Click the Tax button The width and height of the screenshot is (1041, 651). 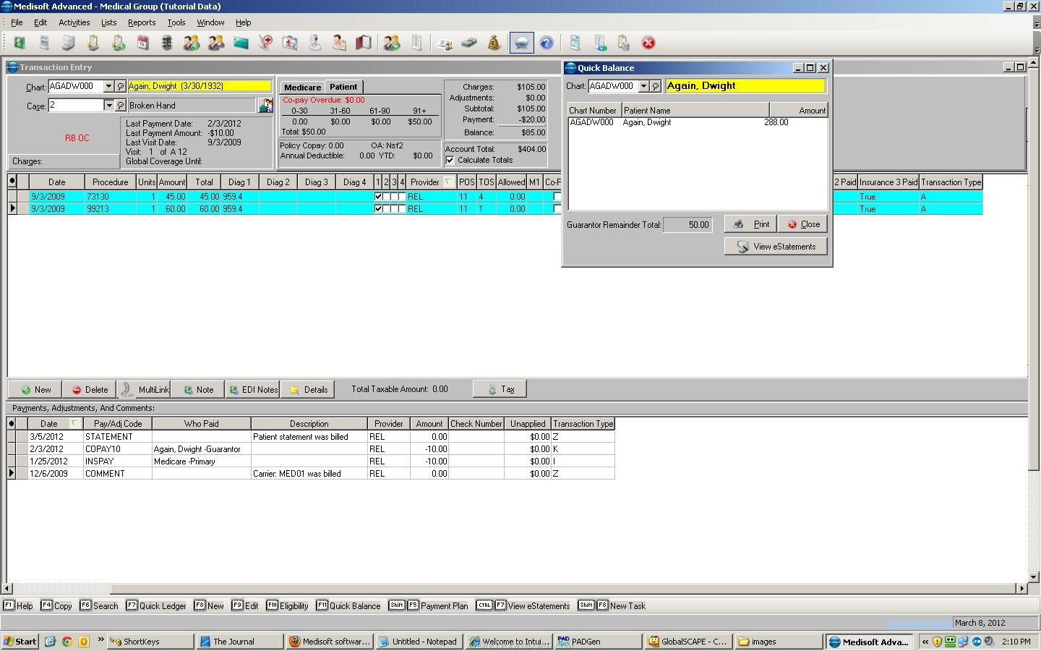pos(500,389)
